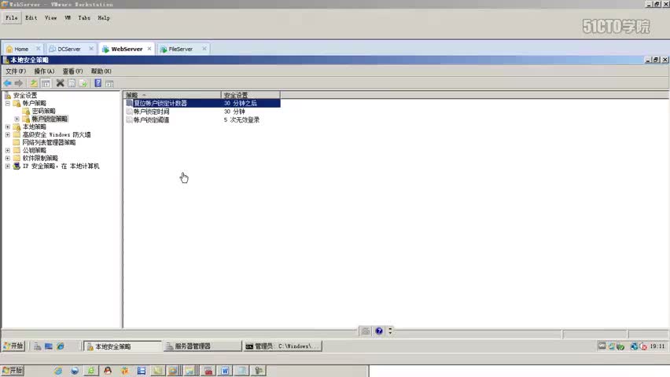Select 帐户策略 in the tree
This screenshot has height=377, width=670.
click(34, 104)
